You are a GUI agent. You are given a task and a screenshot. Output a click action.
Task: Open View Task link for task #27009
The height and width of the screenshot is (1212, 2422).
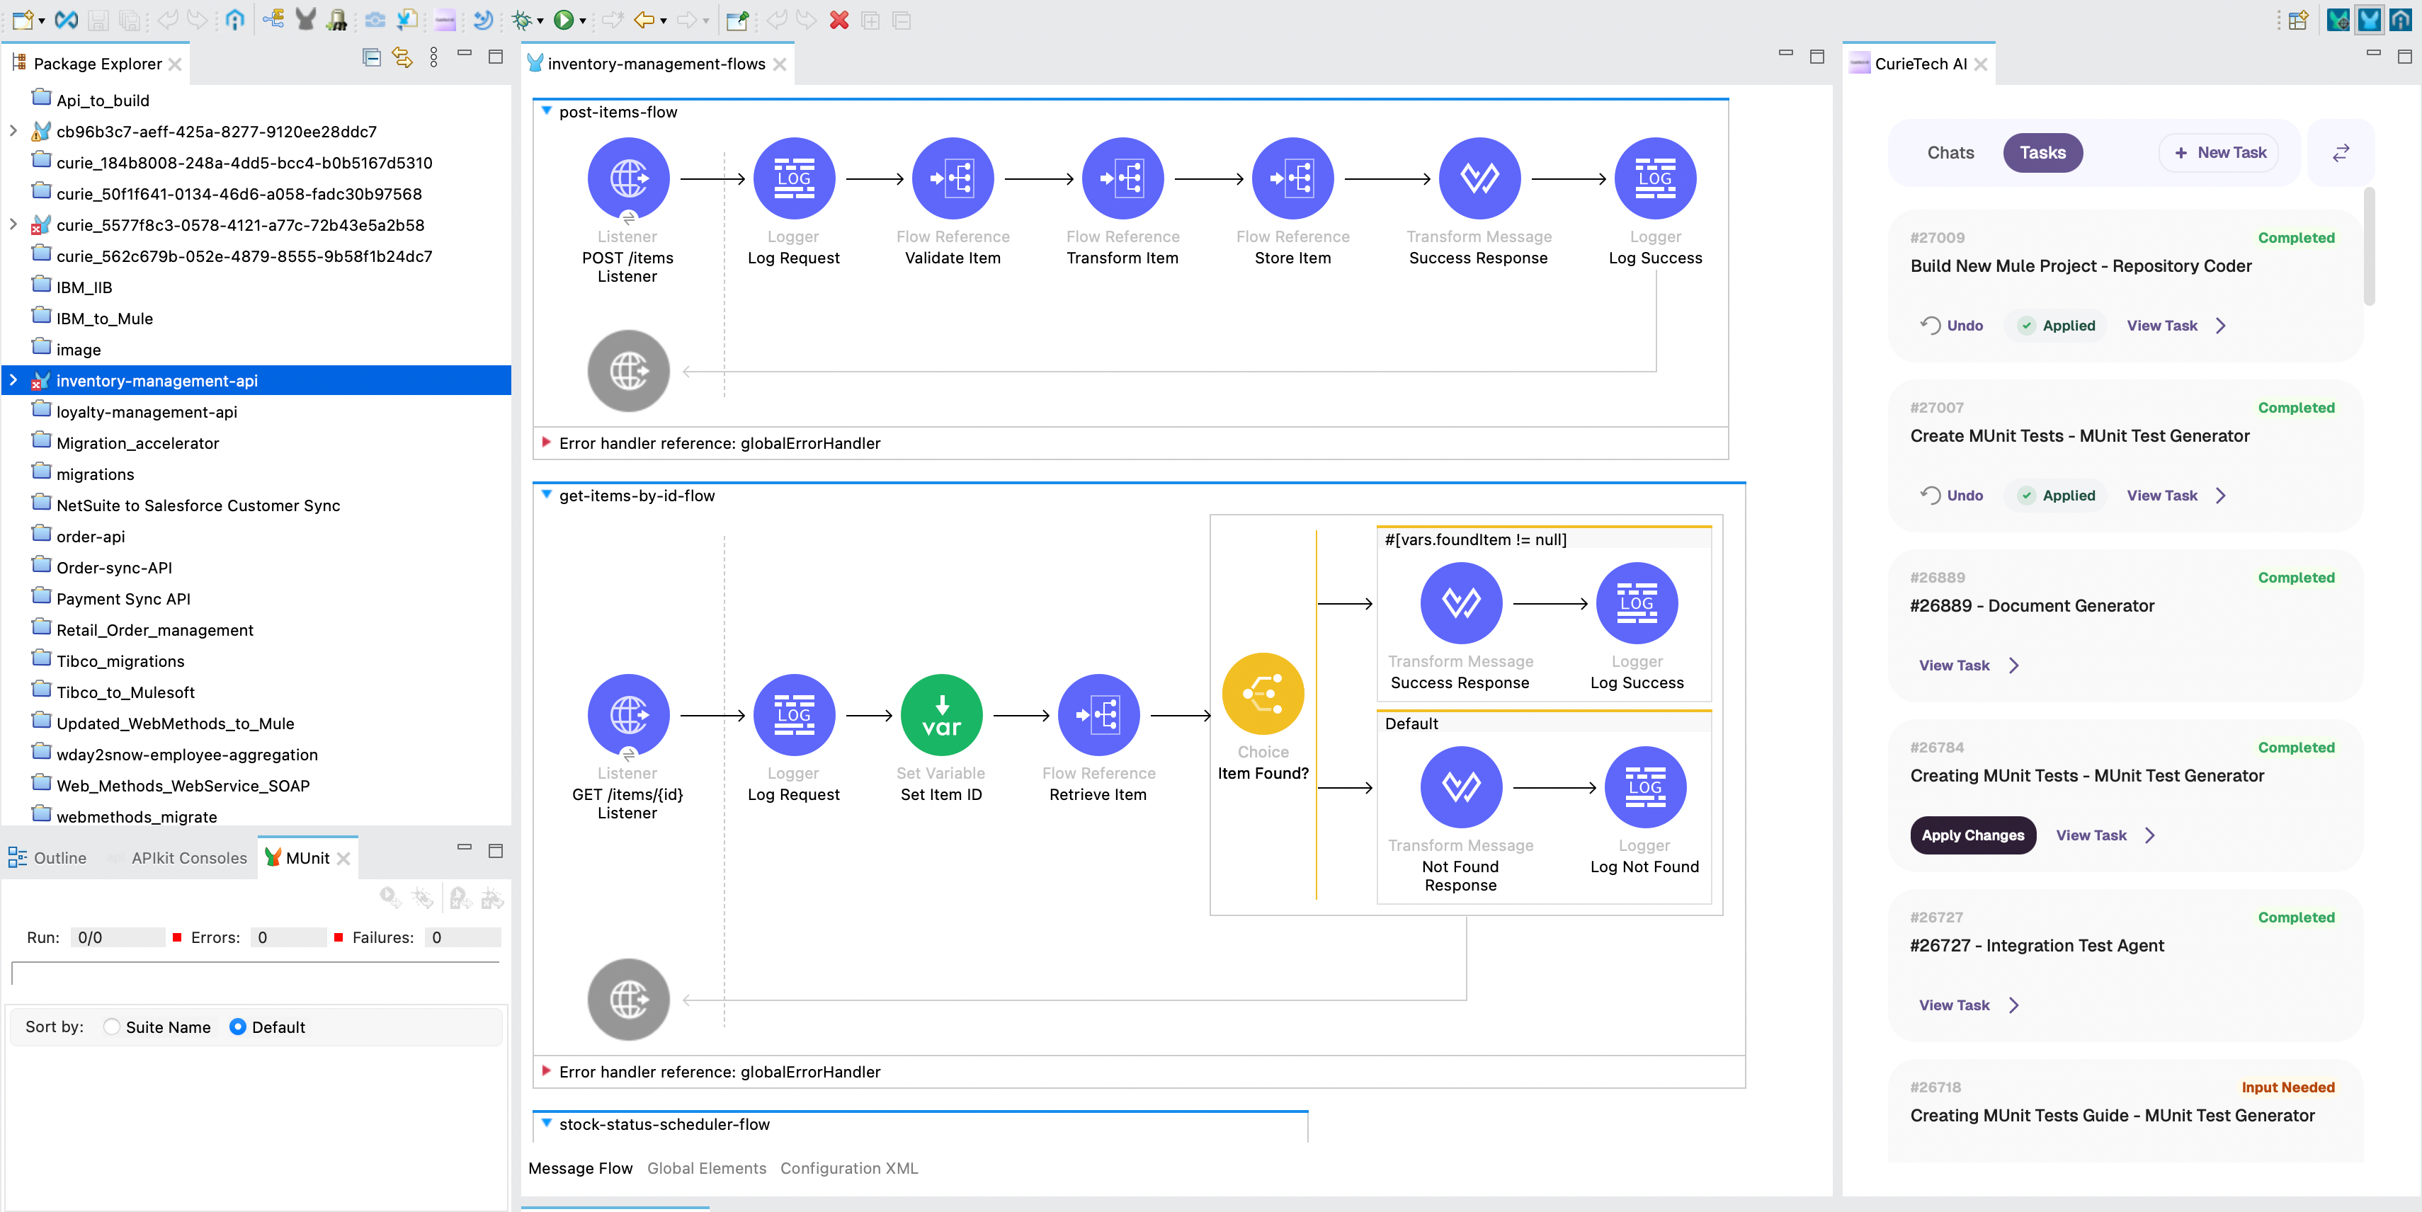[2161, 326]
